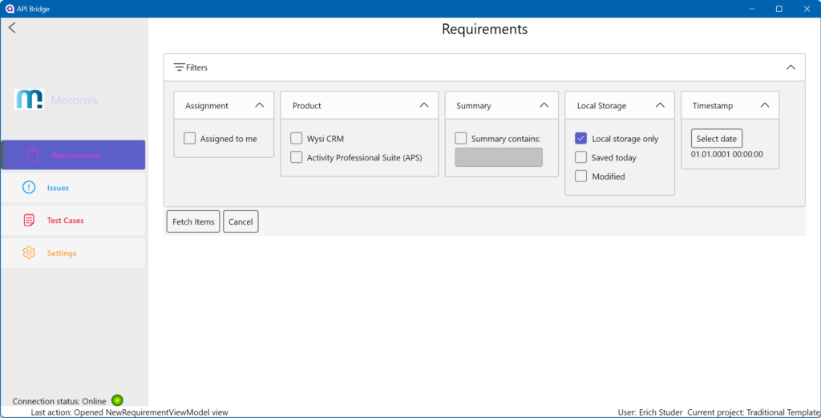Check the Wysi CRM product checkbox
The width and height of the screenshot is (821, 418).
(297, 138)
